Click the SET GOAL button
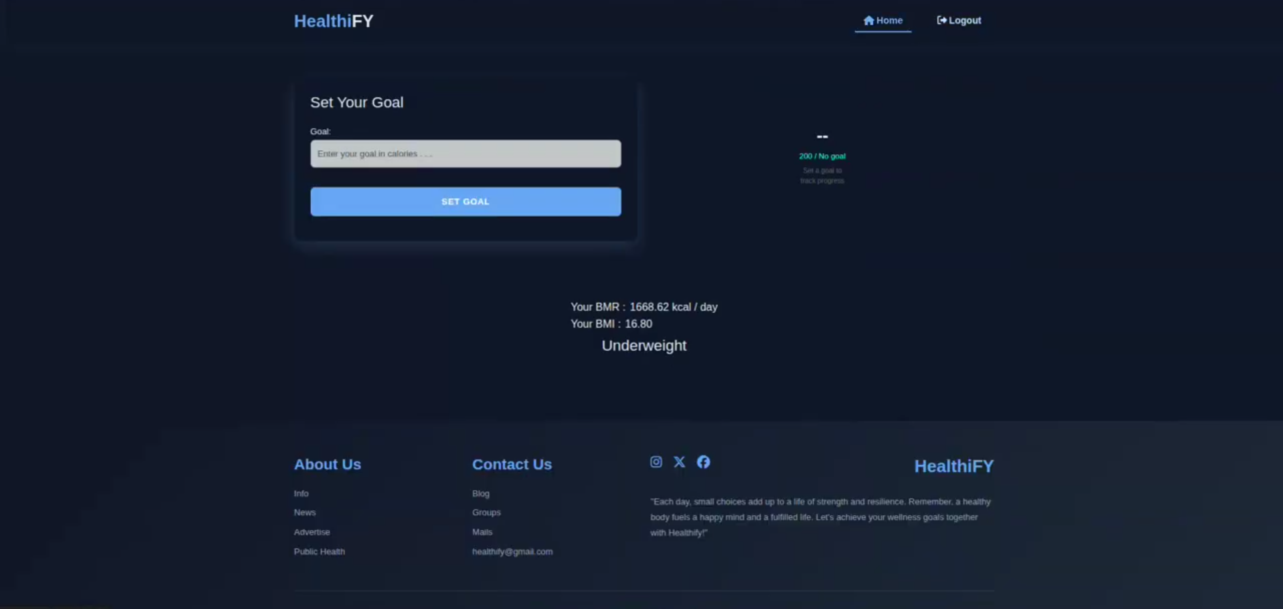This screenshot has width=1283, height=609. point(465,202)
